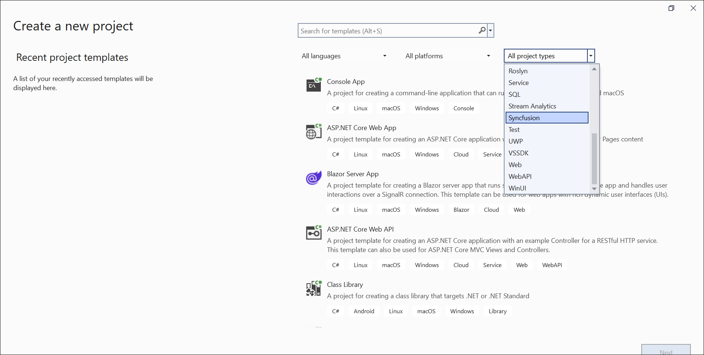704x355 pixels.
Task: Collapse the All project types combo box
Action: 591,56
